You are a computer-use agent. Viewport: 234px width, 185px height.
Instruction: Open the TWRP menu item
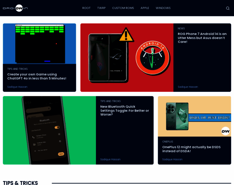pyautogui.click(x=102, y=8)
